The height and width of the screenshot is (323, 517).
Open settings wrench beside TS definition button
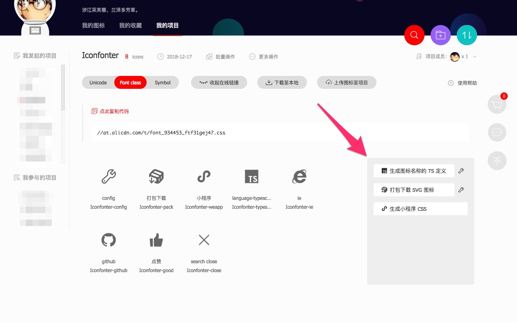point(461,171)
